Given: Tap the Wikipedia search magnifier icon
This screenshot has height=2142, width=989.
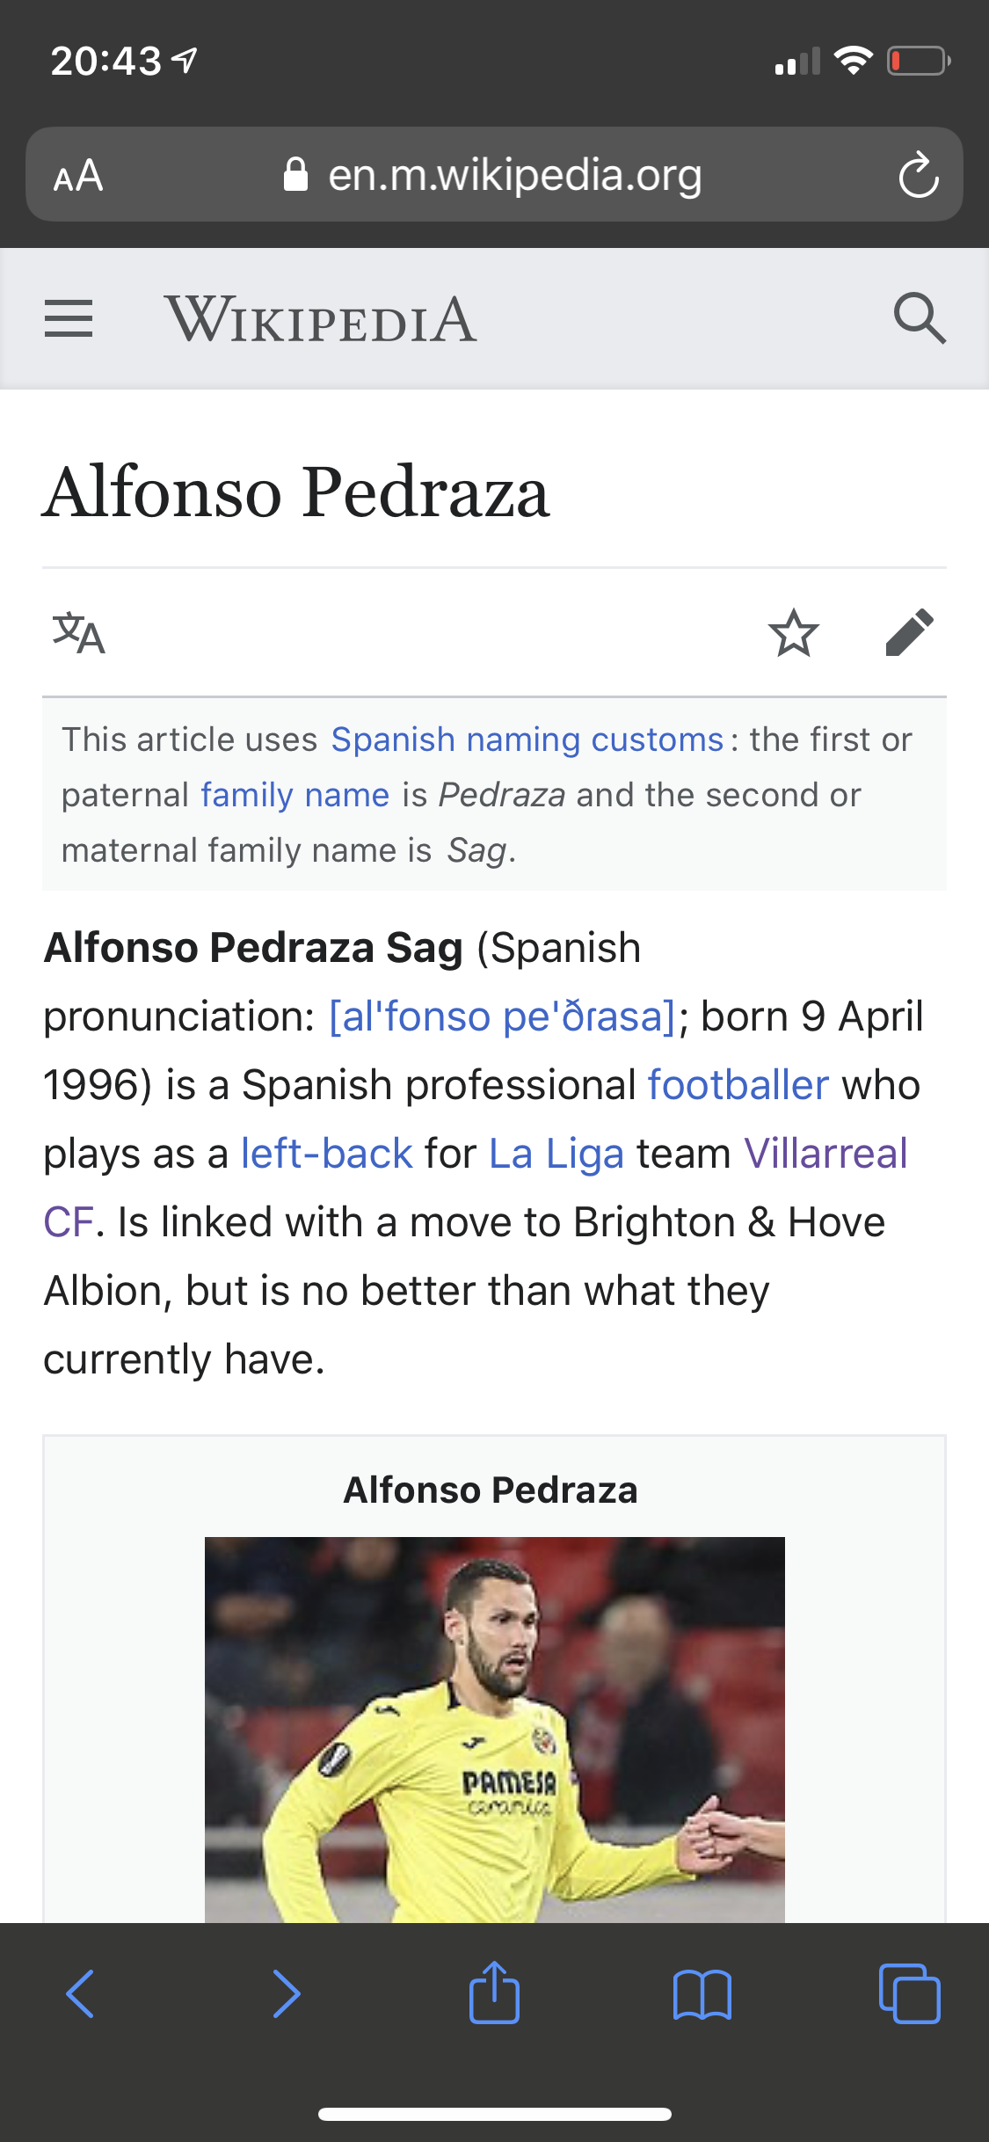Looking at the screenshot, I should pos(920,318).
